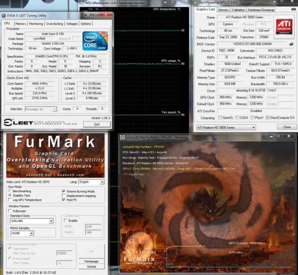Select the Graphics Card tab in GPU-Z

tap(205, 10)
